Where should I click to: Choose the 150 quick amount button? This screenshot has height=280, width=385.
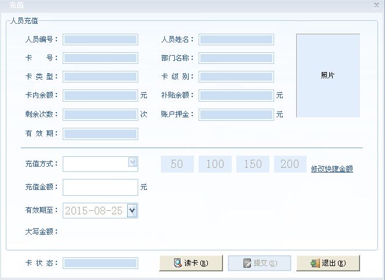253,164
